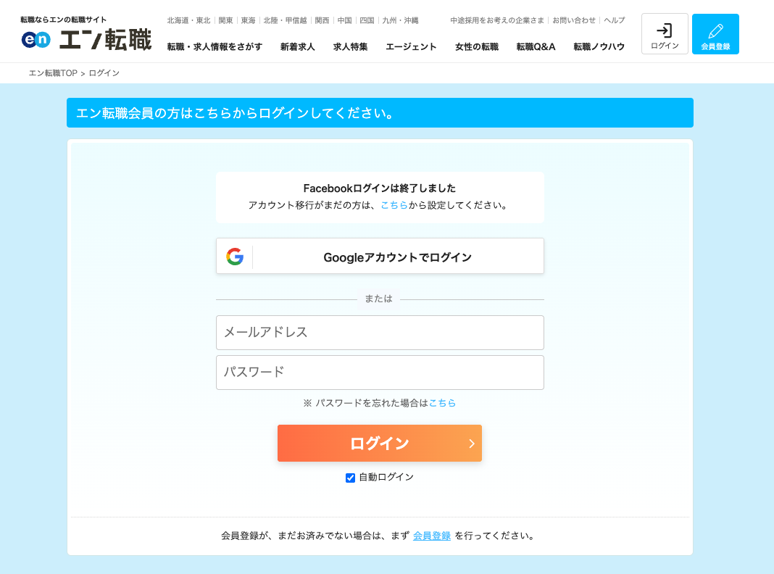This screenshot has width=774, height=574.
Task: Select the 関東 region link
Action: (x=225, y=20)
